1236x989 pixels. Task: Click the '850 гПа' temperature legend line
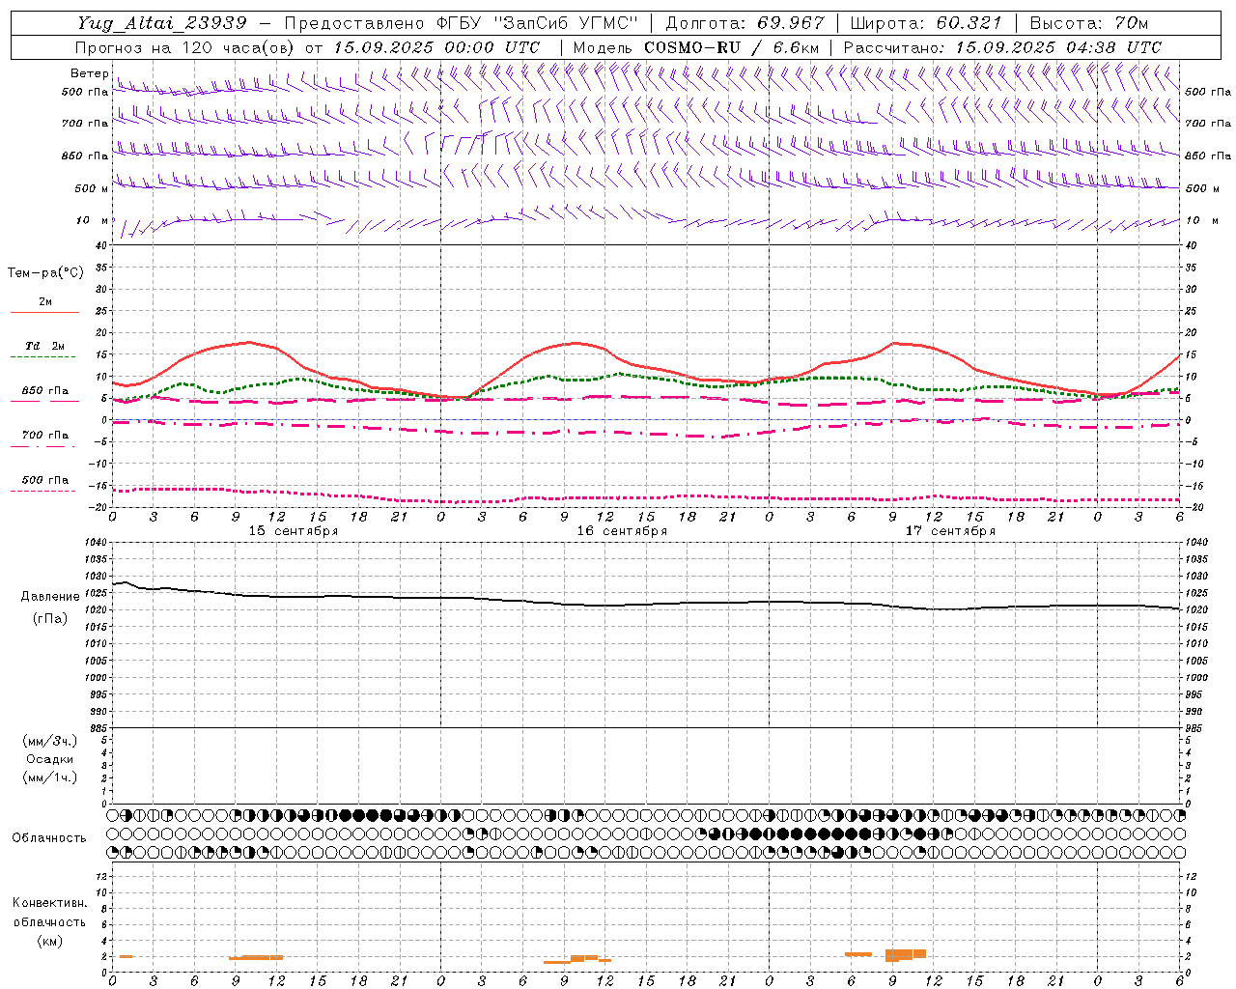coord(44,400)
